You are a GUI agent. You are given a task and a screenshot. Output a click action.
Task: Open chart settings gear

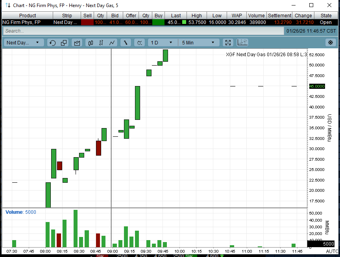tap(331, 42)
